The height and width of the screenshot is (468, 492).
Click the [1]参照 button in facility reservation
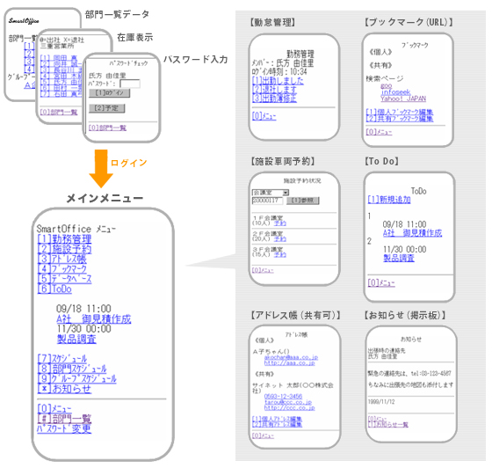[302, 201]
